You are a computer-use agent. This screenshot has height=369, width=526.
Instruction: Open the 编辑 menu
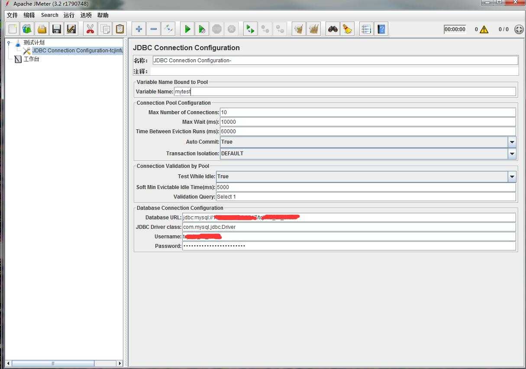(29, 15)
